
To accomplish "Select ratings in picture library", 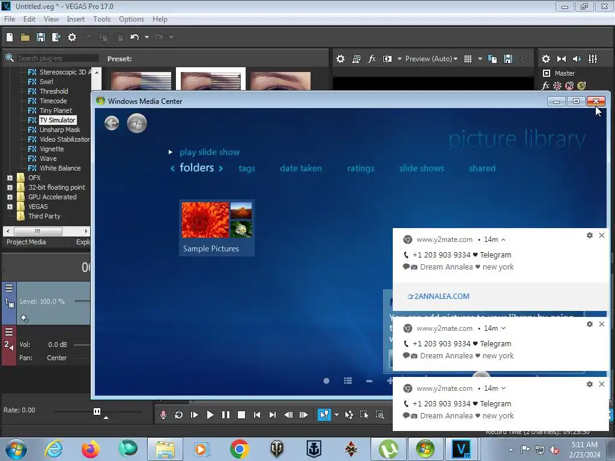I will tap(360, 168).
